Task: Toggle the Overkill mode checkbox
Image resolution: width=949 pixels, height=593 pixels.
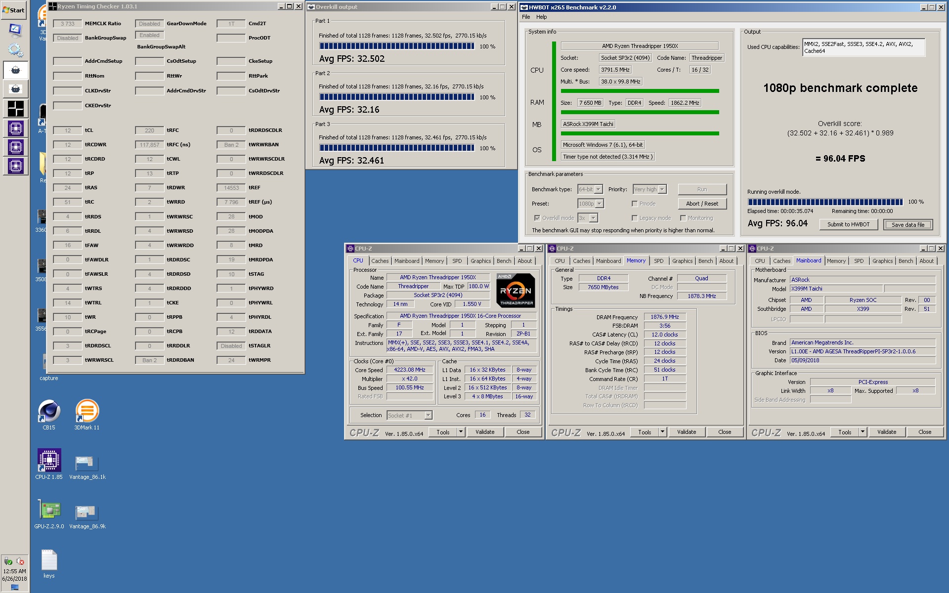Action: click(537, 218)
